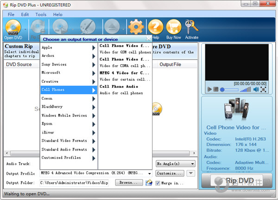278x200 pixels.
Task: Click the disc play preview toolbar icon
Action: point(60,27)
